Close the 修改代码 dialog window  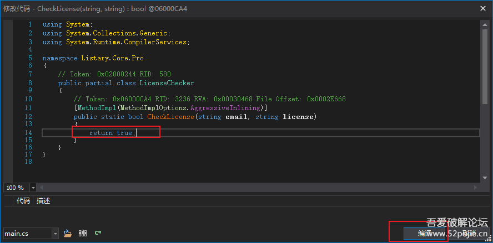pos(480,8)
